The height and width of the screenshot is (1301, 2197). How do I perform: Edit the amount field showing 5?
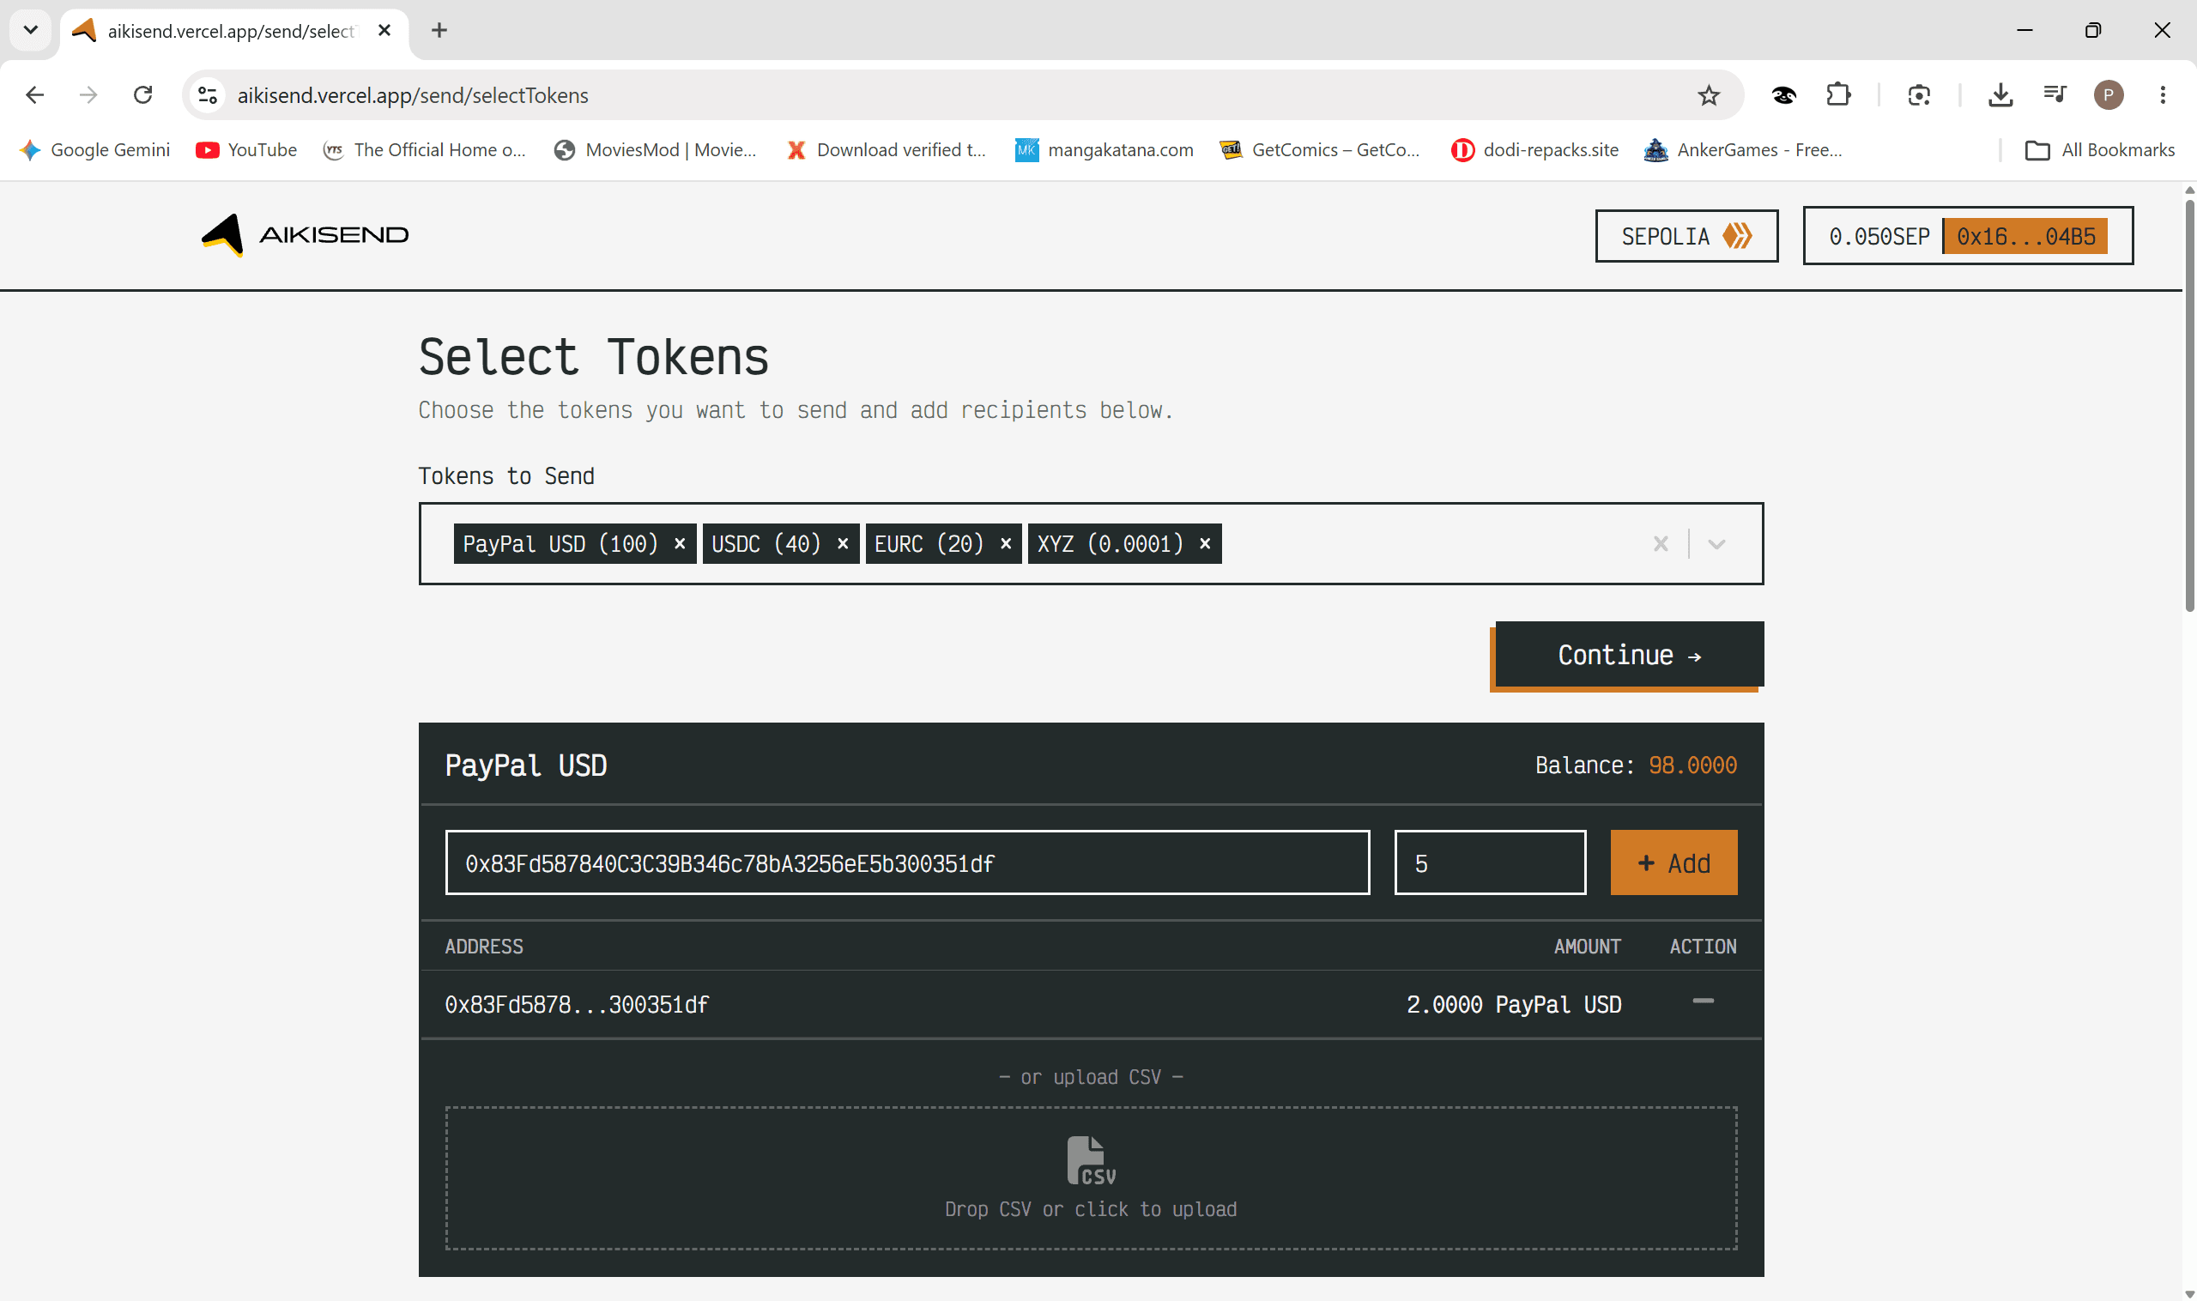pos(1491,862)
